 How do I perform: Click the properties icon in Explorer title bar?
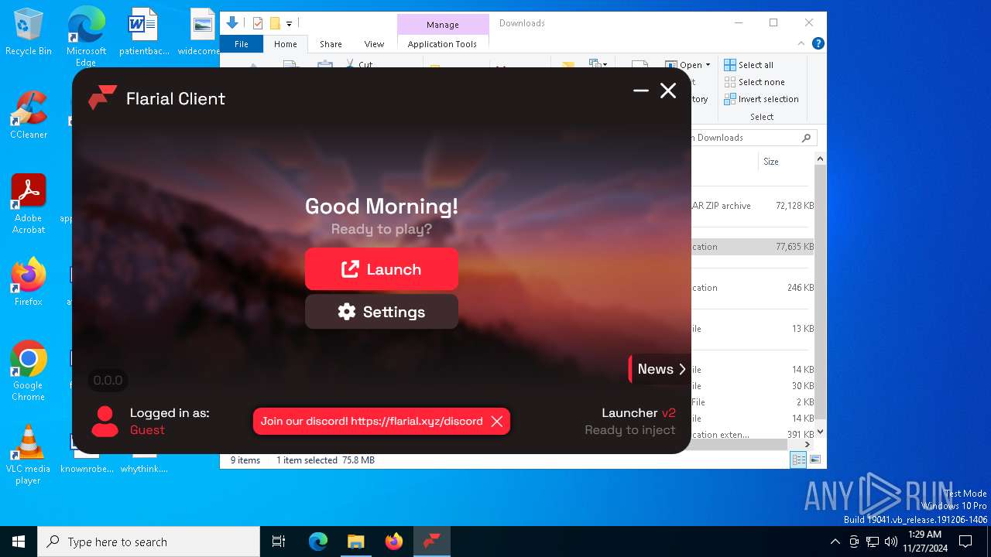pyautogui.click(x=258, y=23)
